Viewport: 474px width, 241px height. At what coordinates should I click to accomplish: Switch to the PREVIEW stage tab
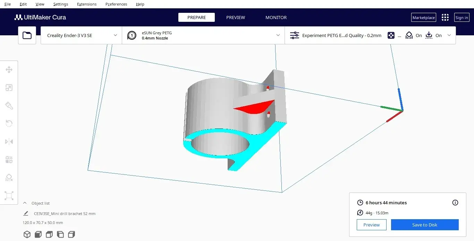click(236, 17)
